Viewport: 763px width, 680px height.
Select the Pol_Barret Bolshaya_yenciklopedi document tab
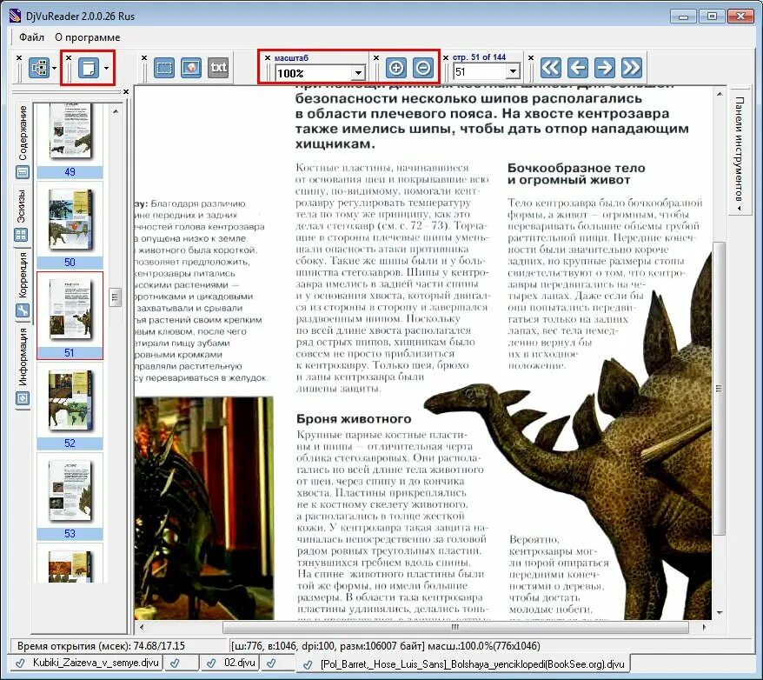click(463, 663)
